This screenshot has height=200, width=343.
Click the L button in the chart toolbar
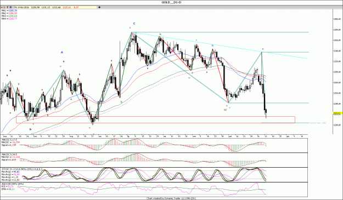[x=4, y=7]
